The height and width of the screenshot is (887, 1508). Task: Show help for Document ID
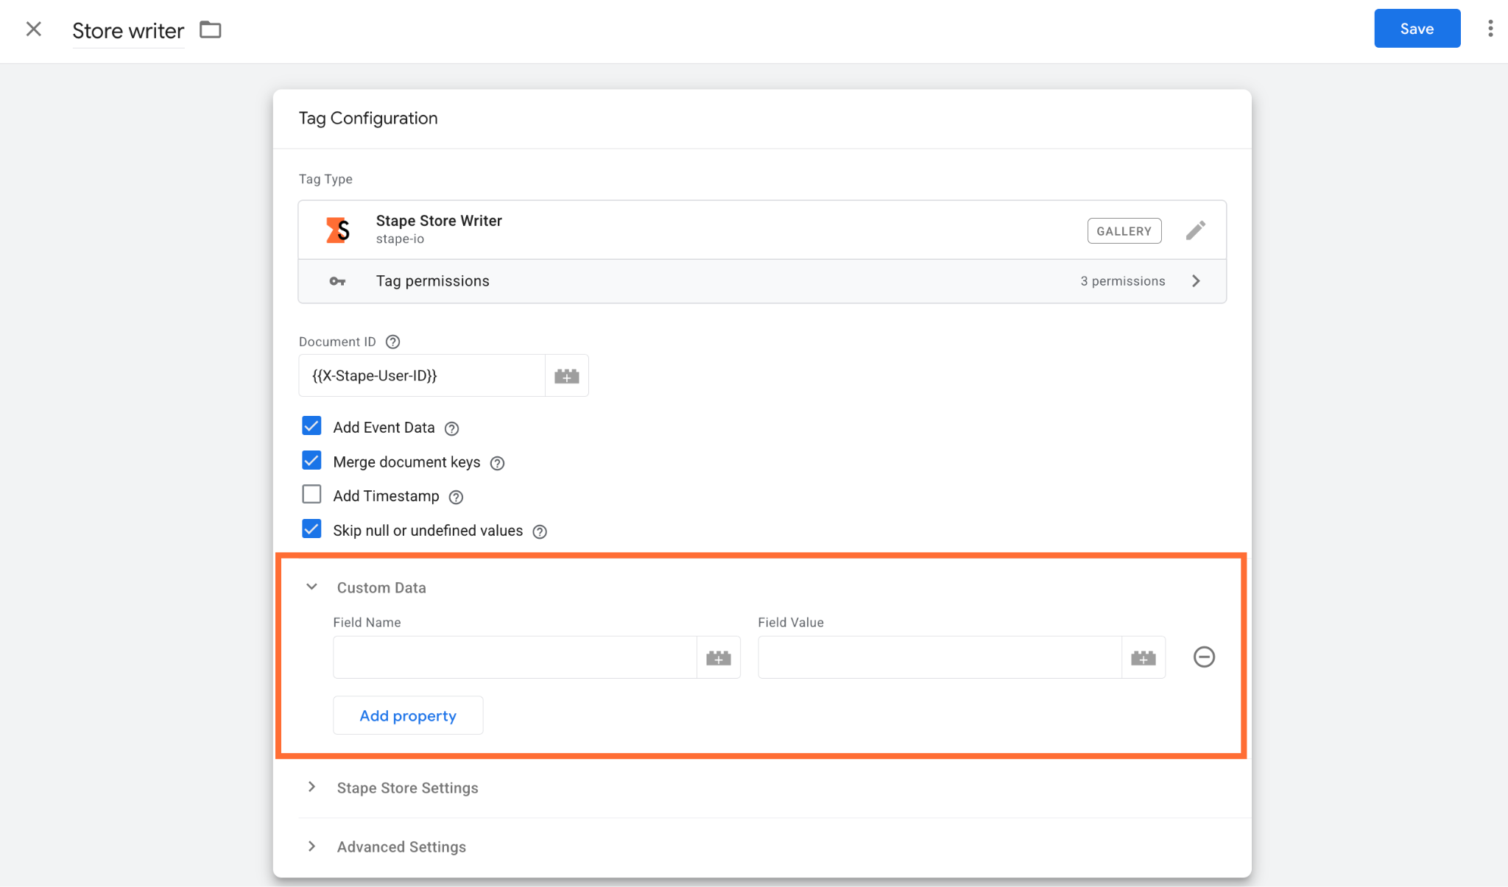click(393, 342)
